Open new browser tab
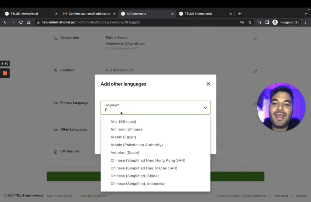311x202 pixels. [240, 14]
